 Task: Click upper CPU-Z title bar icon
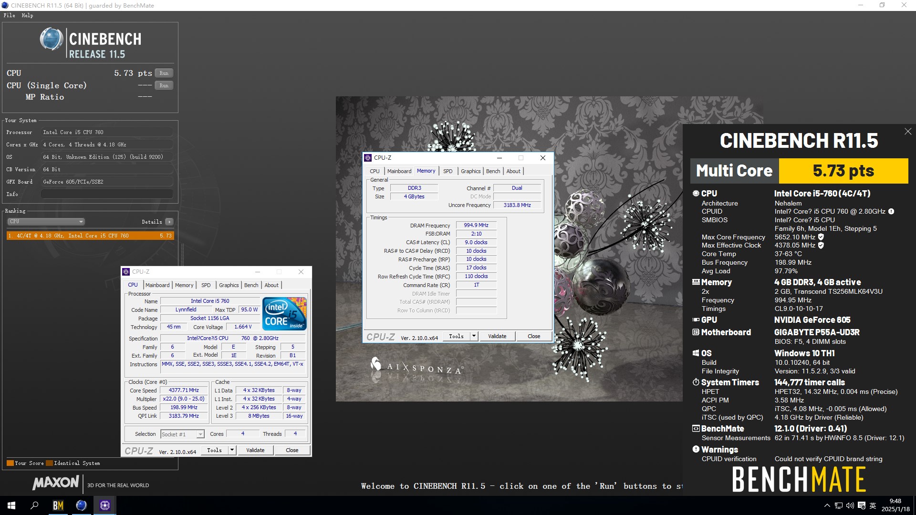368,158
